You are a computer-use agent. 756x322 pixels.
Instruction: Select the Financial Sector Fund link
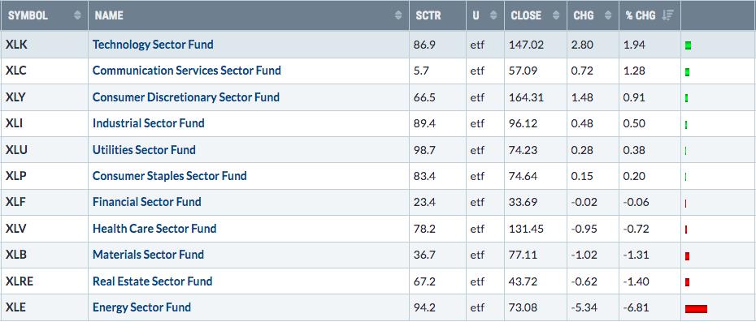click(146, 202)
